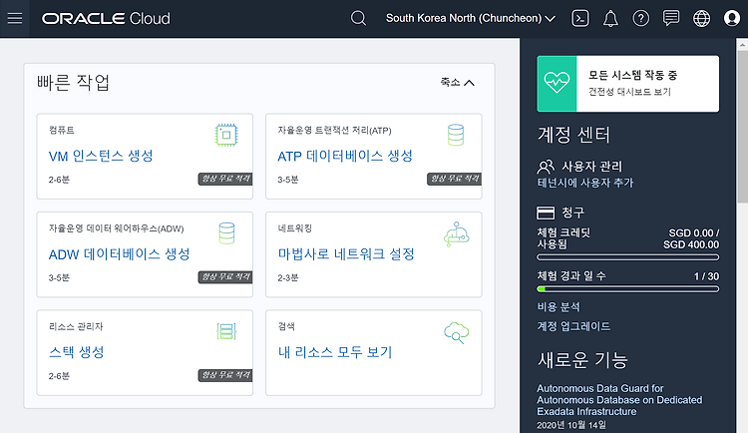Click 항상 무료 적격 badge on ADW card
This screenshot has width=748, height=433.
[225, 277]
